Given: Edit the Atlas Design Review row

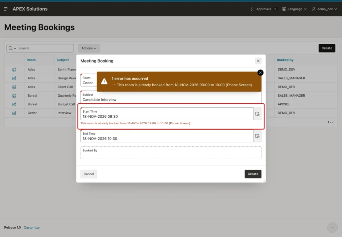Looking at the screenshot, I should (14, 78).
